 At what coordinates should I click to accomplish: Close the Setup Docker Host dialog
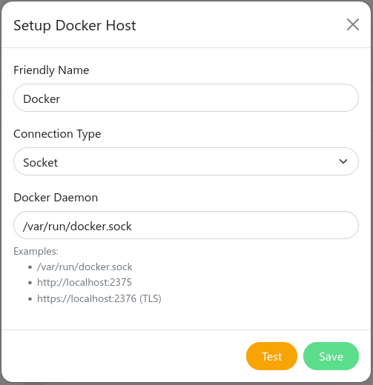click(353, 24)
